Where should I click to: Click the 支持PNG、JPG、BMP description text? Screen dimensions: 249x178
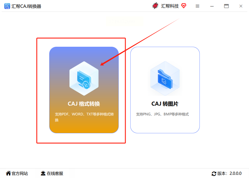162,114
